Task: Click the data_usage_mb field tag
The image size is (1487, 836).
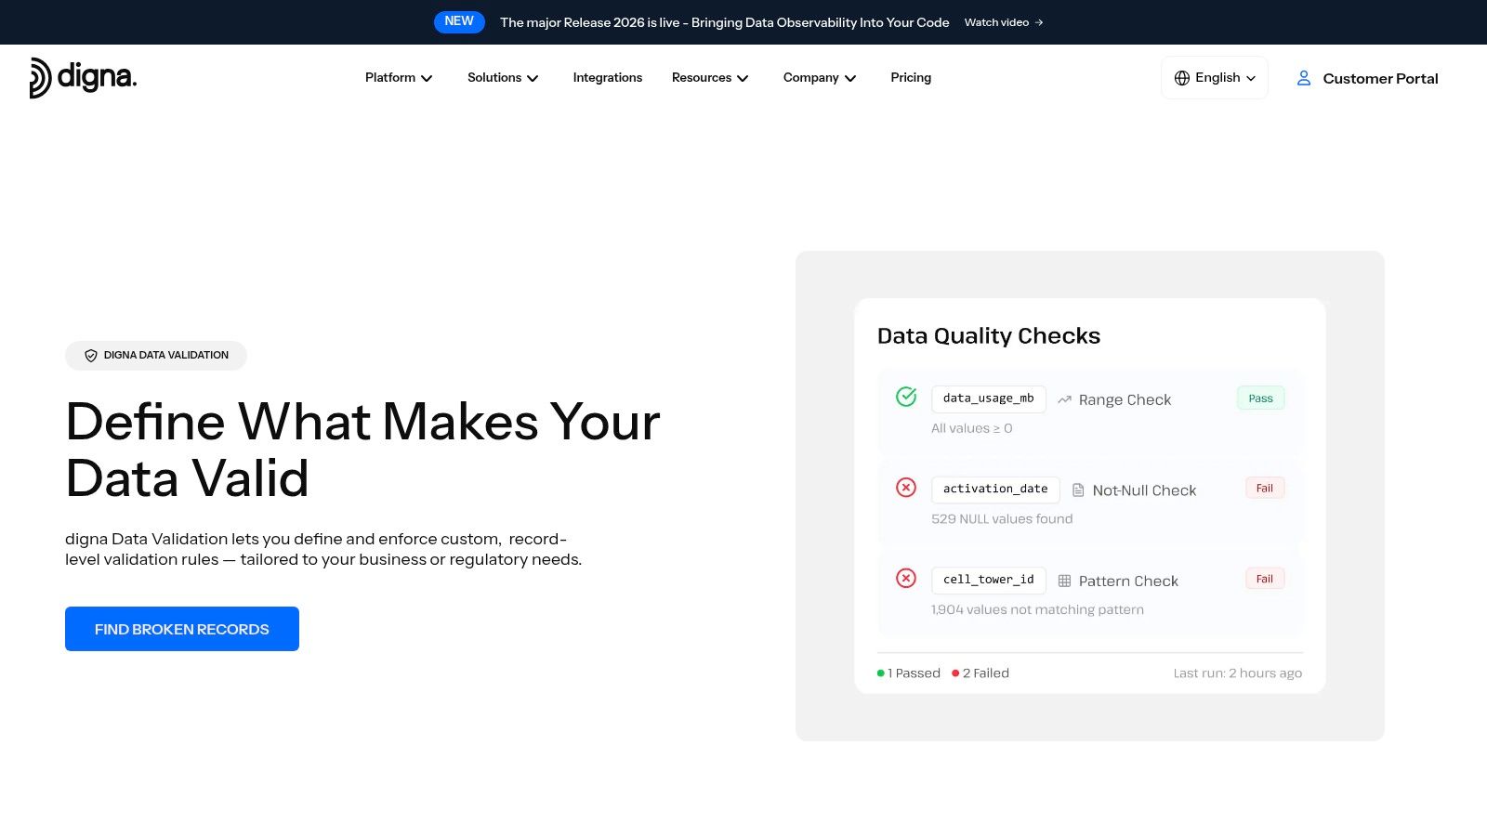Action: 989,398
